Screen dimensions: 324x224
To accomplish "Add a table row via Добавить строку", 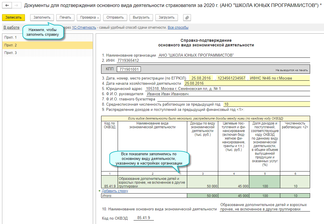I will tap(115, 191).
